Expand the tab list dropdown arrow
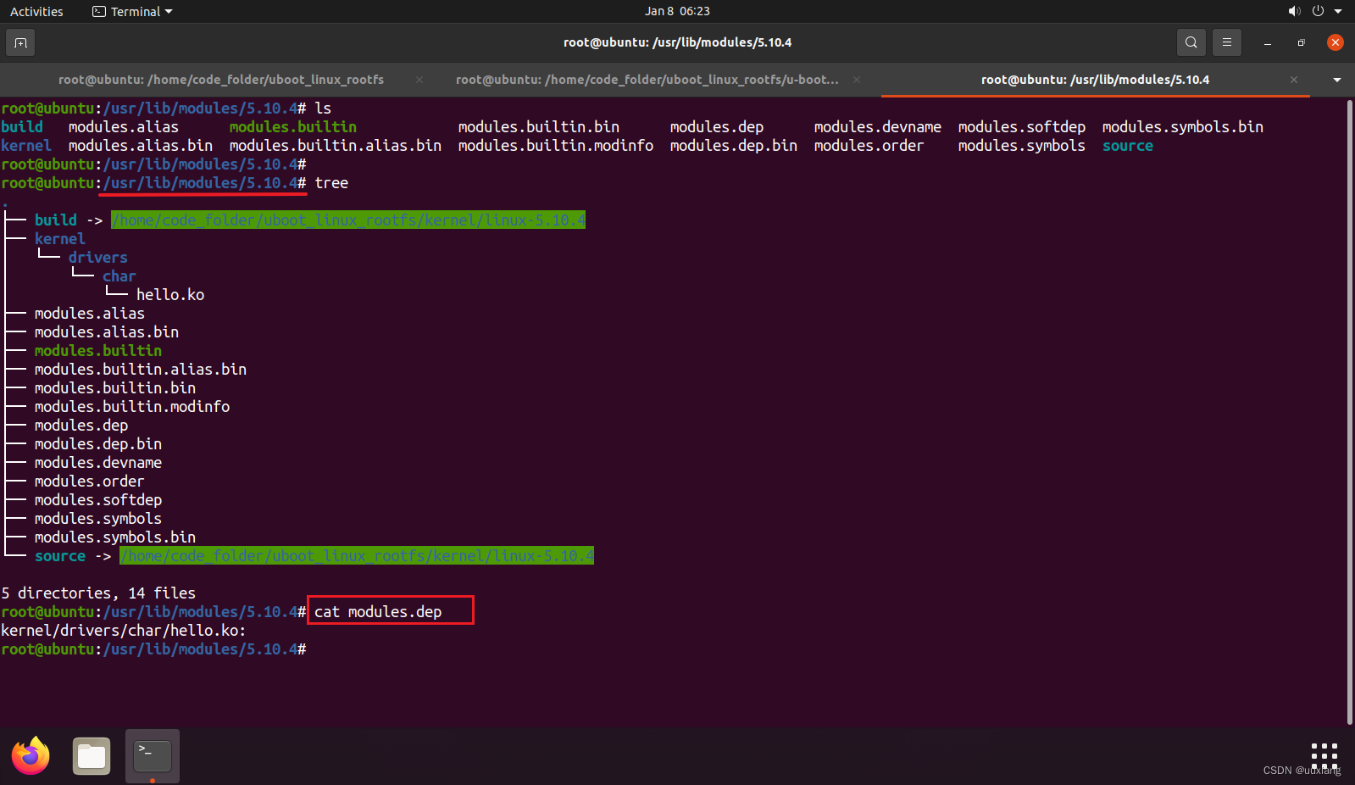 (1337, 80)
